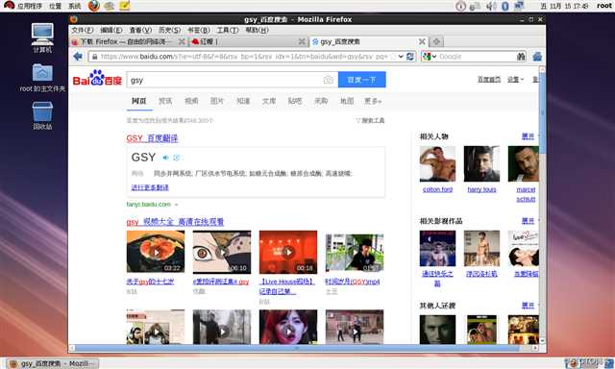Go back with the blue arrow button
The height and width of the screenshot is (369, 615).
pyautogui.click(x=78, y=57)
